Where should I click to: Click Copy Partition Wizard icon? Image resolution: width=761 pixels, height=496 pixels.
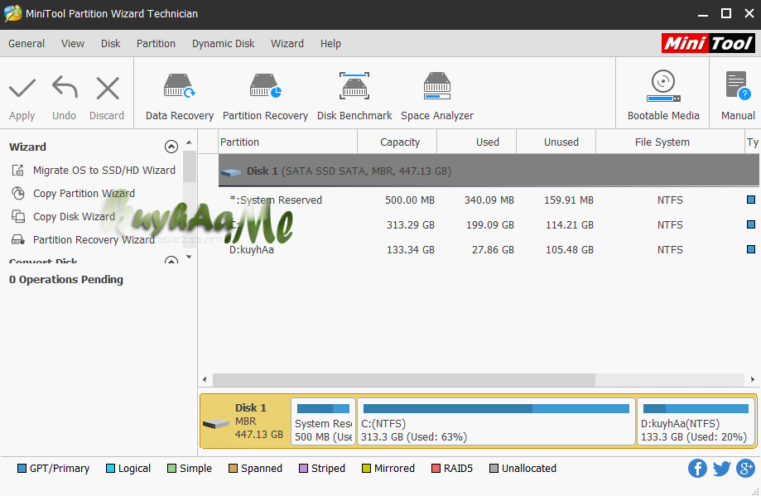(18, 193)
